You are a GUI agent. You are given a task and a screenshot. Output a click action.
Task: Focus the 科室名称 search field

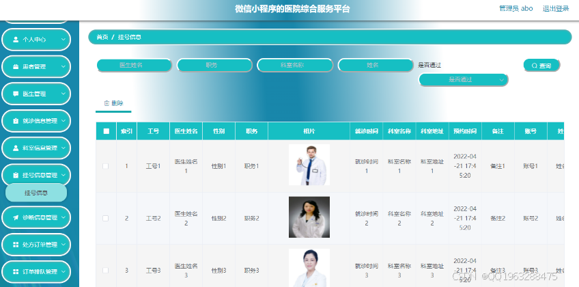point(295,65)
